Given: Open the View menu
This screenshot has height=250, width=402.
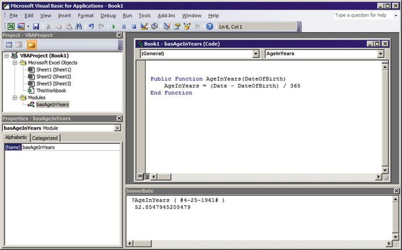Looking at the screenshot, I should [45, 16].
